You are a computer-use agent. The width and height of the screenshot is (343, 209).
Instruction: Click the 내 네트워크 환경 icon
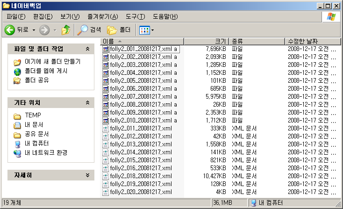tap(17, 153)
